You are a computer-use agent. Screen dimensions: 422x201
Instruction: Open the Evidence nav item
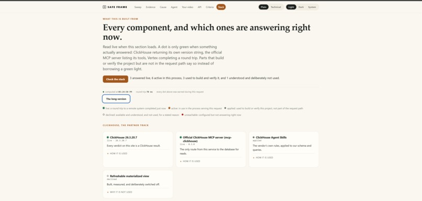(151, 7)
